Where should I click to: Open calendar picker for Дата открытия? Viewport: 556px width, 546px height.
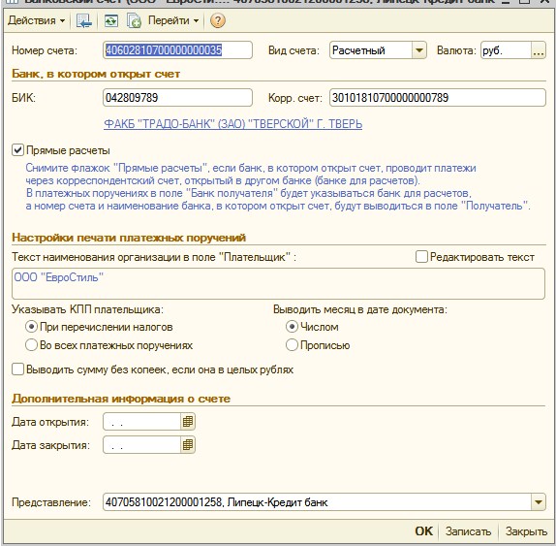coord(188,422)
